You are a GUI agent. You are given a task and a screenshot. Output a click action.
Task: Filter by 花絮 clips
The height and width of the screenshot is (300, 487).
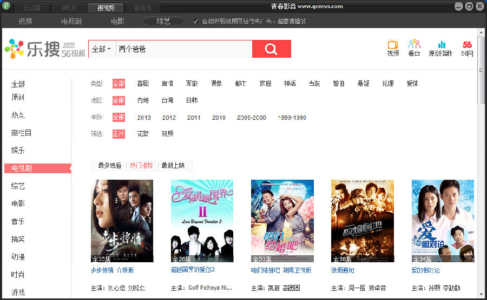[x=143, y=134]
